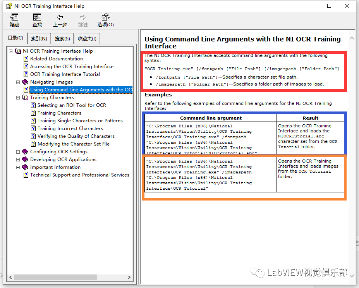This screenshot has height=288, width=359.
Task: Open Training Single Characters or Patterns topic
Action: point(80,121)
